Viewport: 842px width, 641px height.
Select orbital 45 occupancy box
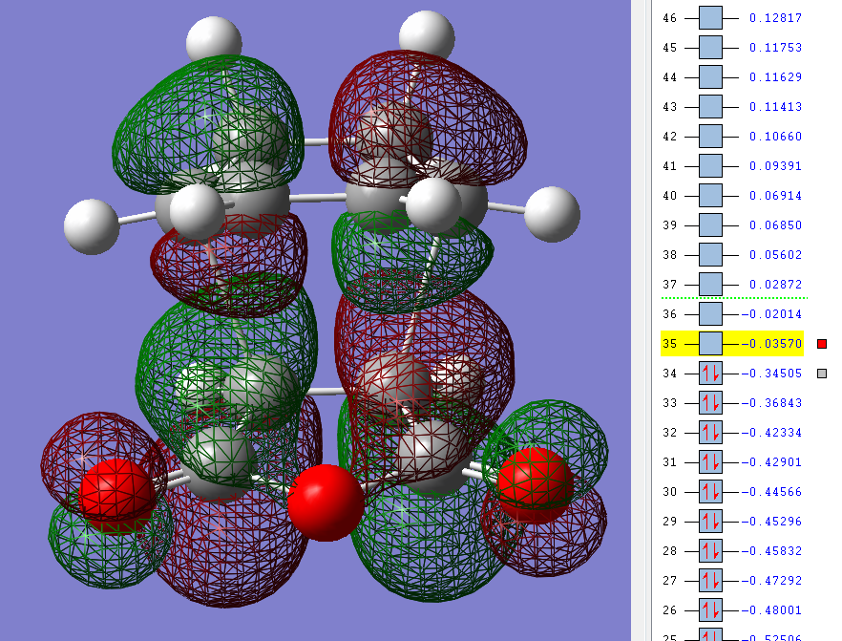point(710,47)
